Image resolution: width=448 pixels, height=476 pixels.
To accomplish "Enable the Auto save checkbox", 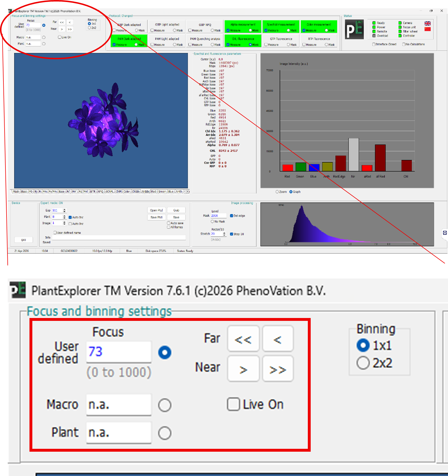I will (169, 223).
